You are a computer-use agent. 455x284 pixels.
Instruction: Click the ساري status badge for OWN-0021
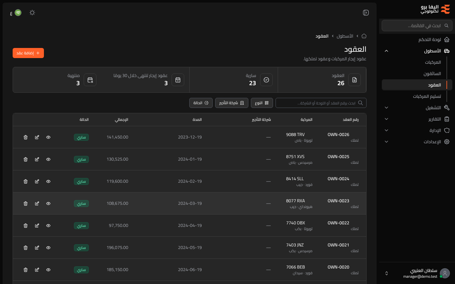[81, 248]
